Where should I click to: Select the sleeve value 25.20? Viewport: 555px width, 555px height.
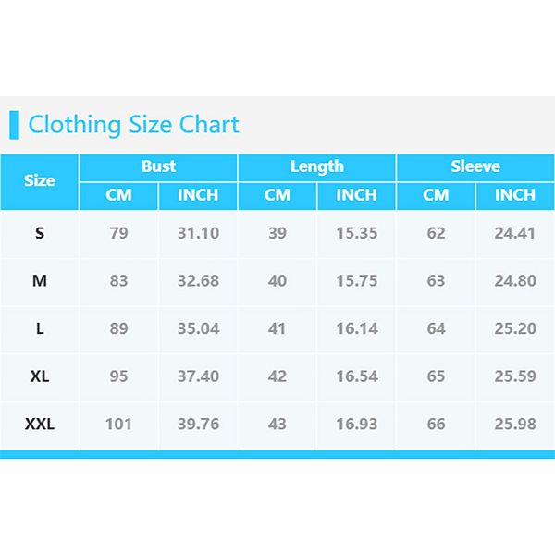coord(515,329)
